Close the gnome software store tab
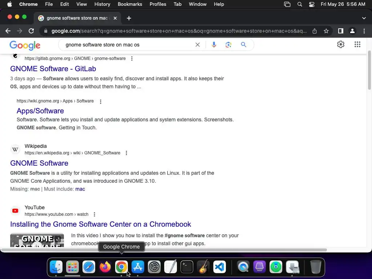Image resolution: width=372 pixels, height=279 pixels. coord(115,18)
